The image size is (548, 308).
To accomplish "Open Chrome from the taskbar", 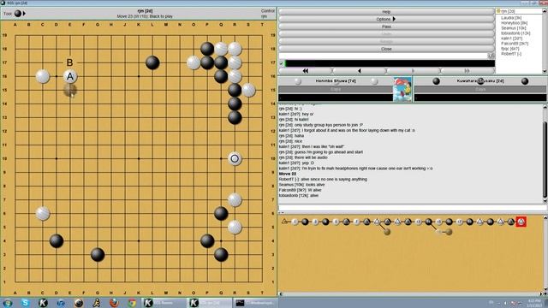I will pos(132,303).
